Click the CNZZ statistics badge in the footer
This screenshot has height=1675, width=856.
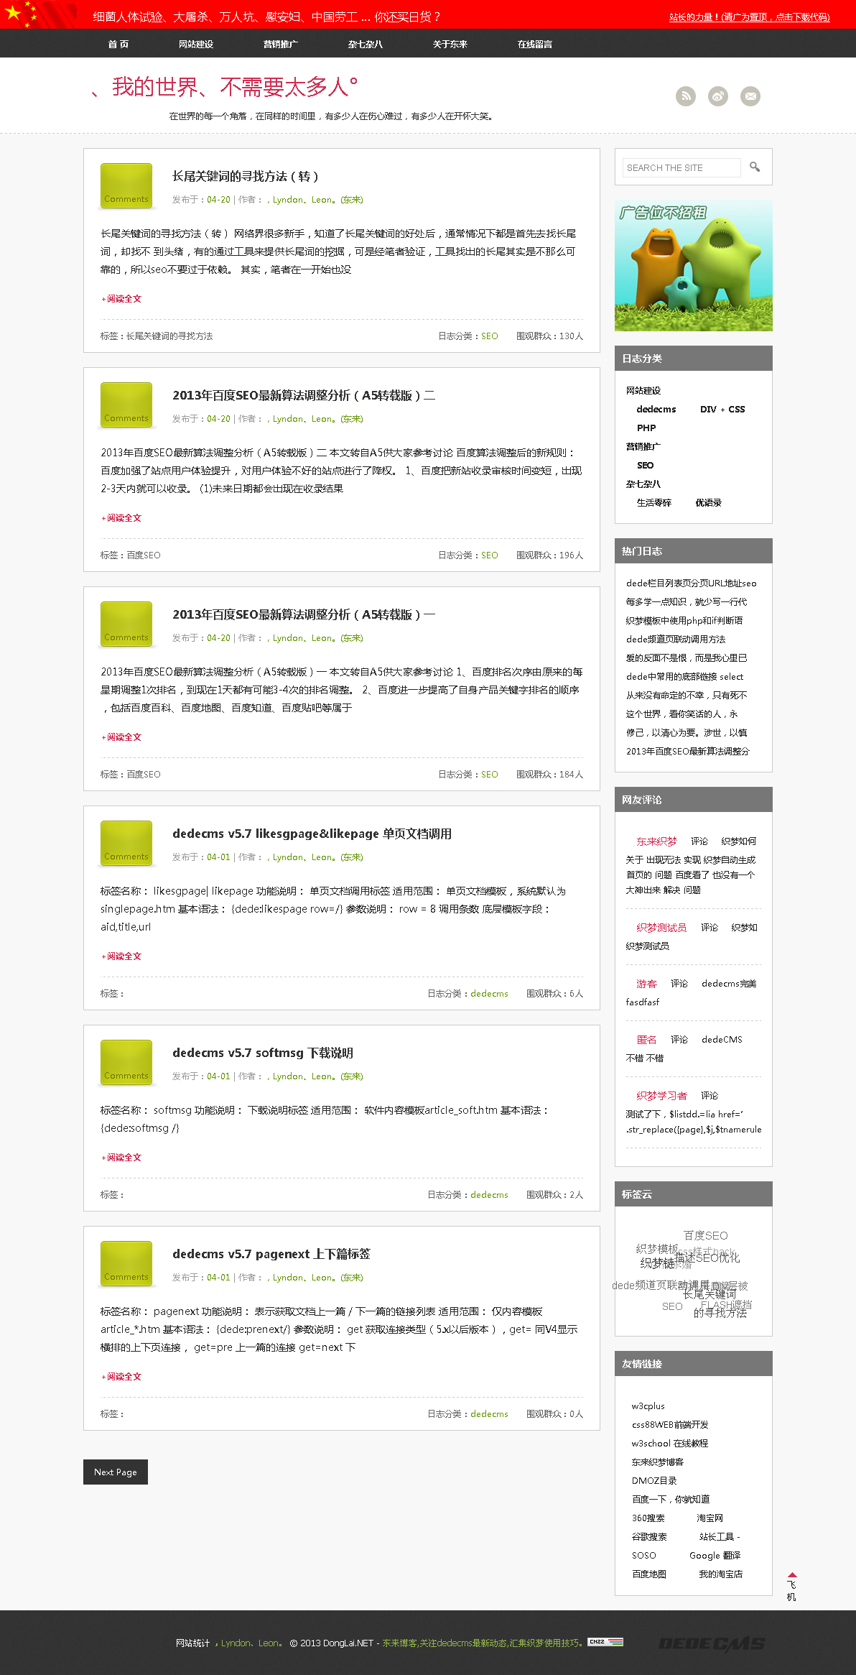point(605,1641)
